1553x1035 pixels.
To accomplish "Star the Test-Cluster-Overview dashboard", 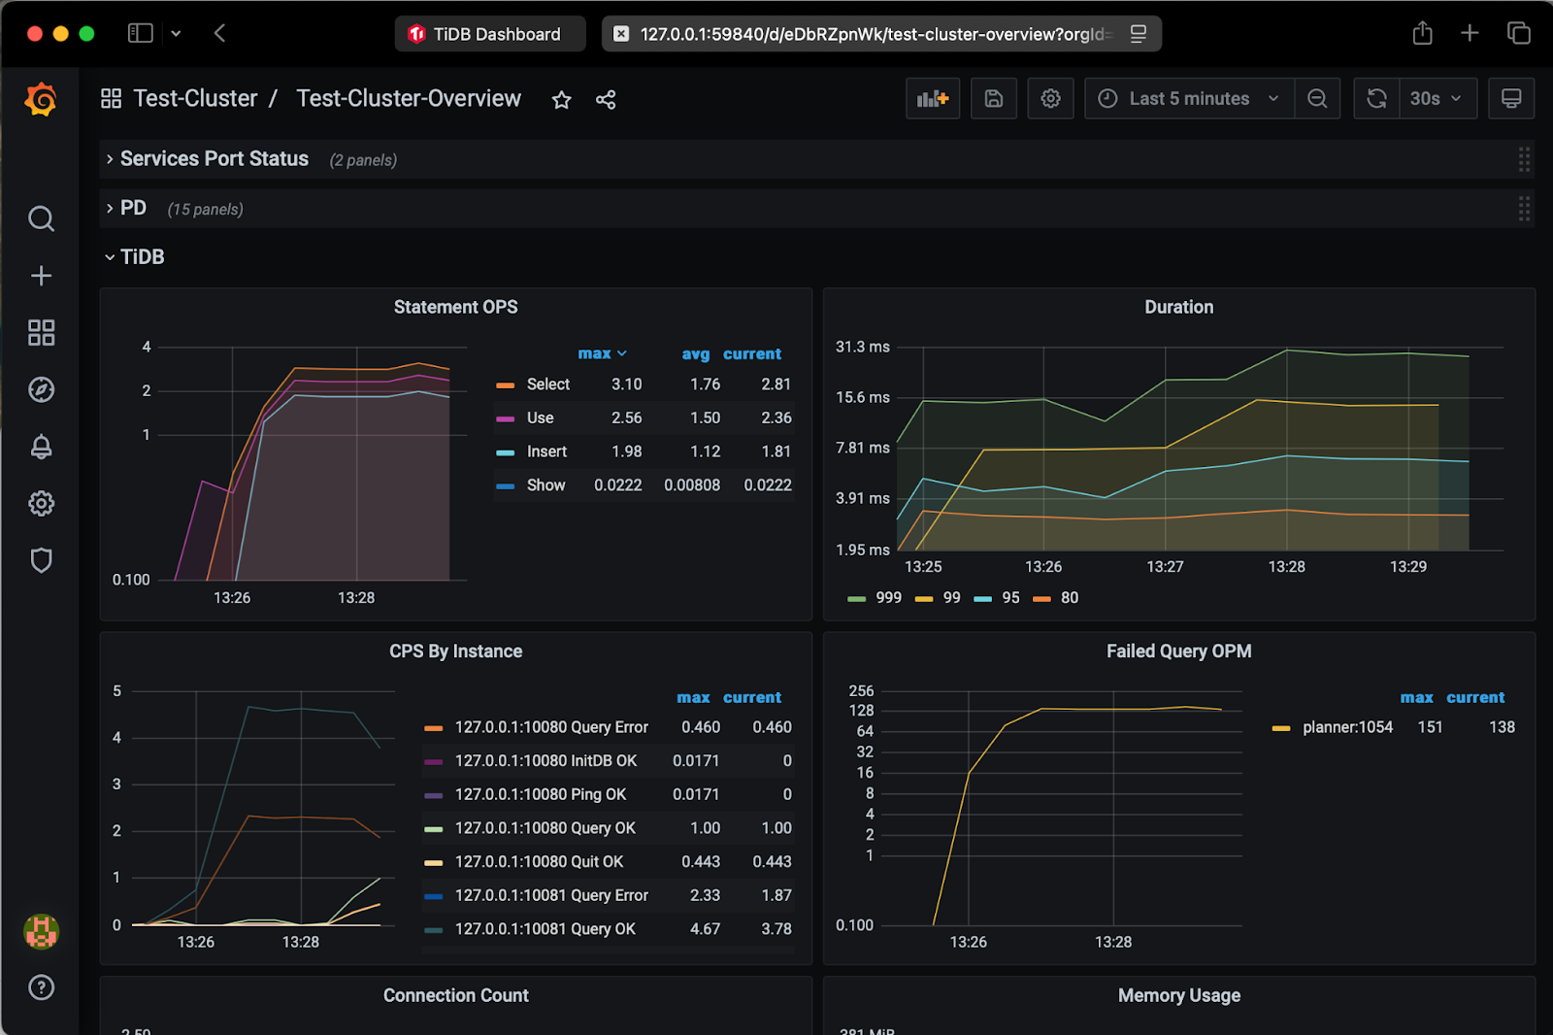I will 561,99.
